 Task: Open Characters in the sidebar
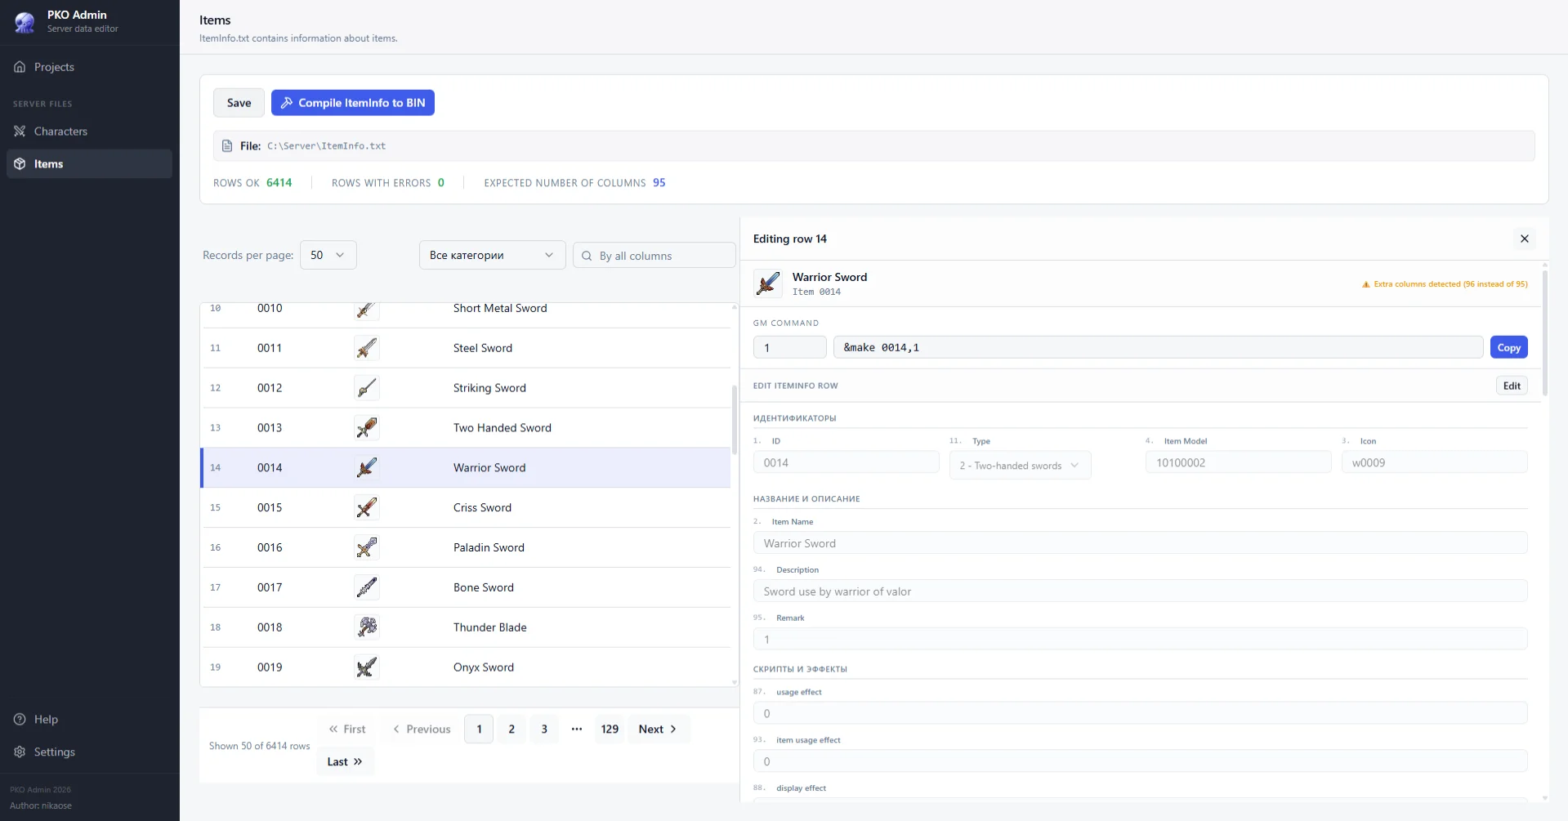tap(60, 132)
